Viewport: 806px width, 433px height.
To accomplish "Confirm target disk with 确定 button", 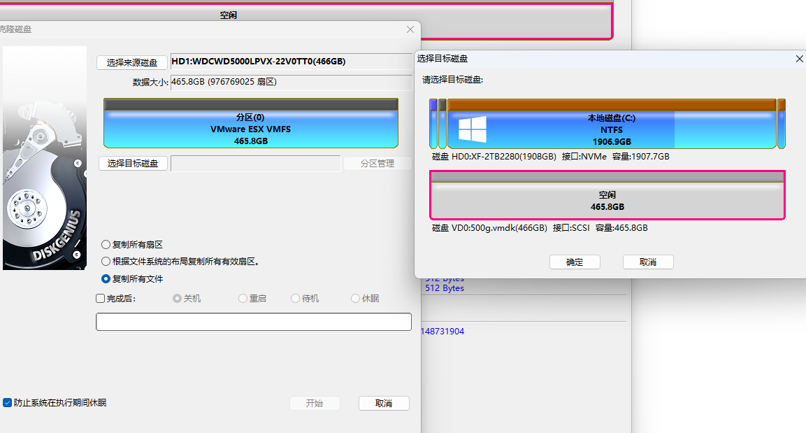I will point(575,262).
